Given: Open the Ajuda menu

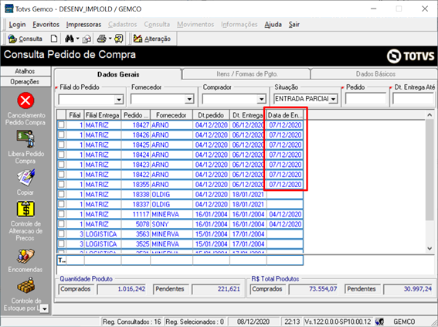Looking at the screenshot, I should [273, 25].
